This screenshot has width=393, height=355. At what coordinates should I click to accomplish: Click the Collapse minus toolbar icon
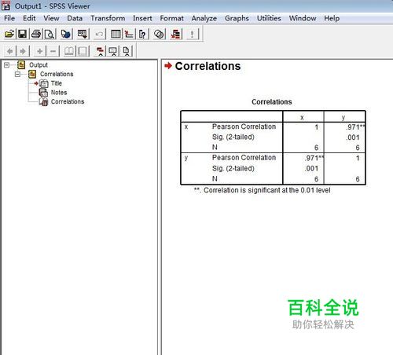pos(53,51)
